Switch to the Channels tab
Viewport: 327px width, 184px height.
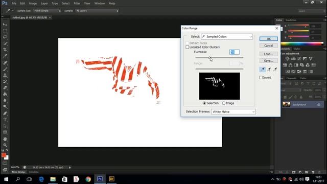tap(291, 78)
